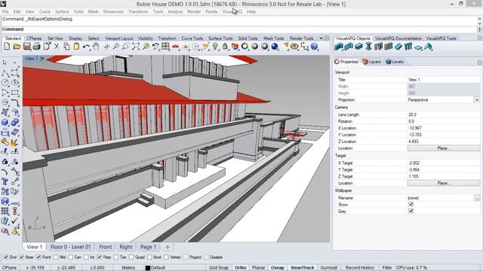This screenshot has height=271, width=483.
Task: Open the VisualARQ Documentation toolbar tab
Action: point(398,38)
